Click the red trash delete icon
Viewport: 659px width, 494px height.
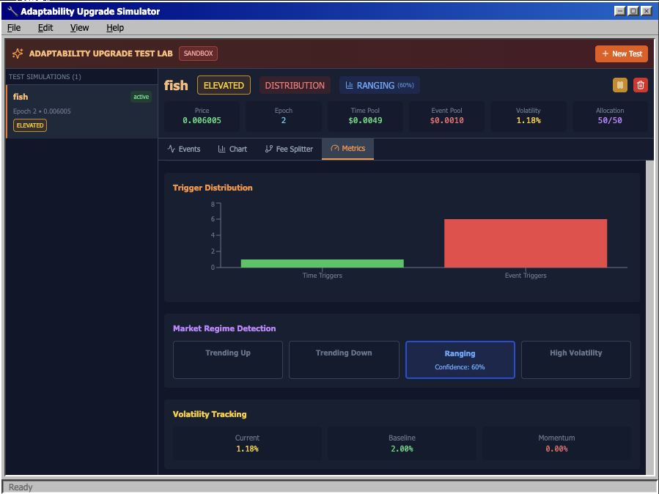(640, 85)
